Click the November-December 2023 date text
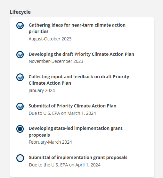 coord(56,61)
